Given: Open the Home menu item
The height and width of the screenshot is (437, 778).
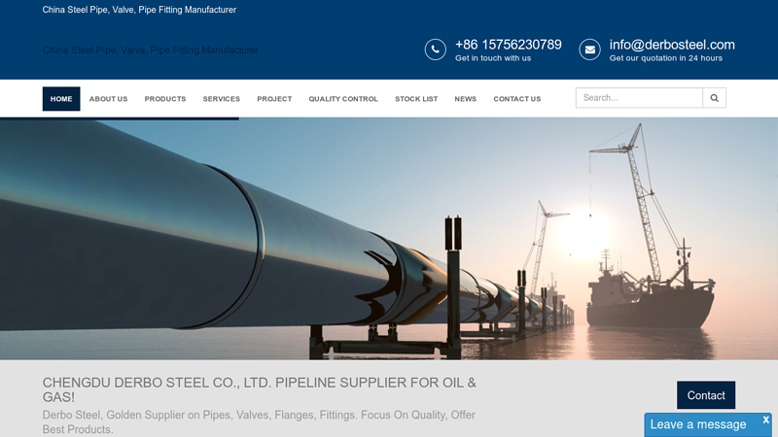Looking at the screenshot, I should (x=61, y=99).
